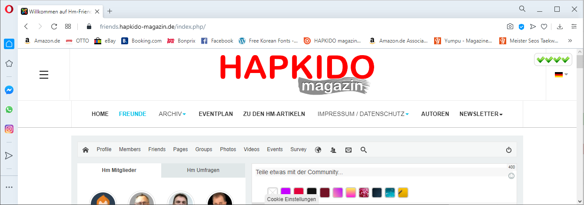Open Photos in community toolbar
Screen dimensions: 584x205
click(228, 149)
